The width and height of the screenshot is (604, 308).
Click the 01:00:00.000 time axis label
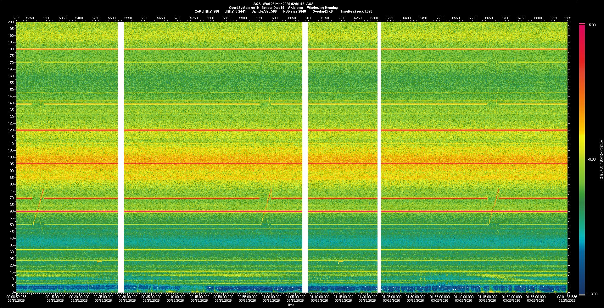[271, 296]
